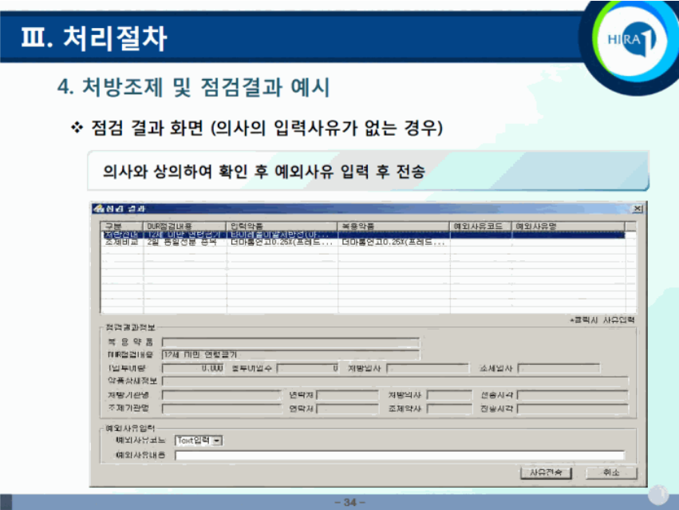Viewport: 679px width, 510px height.
Task: Close the 점검 결과 dialog window
Action: pos(637,208)
